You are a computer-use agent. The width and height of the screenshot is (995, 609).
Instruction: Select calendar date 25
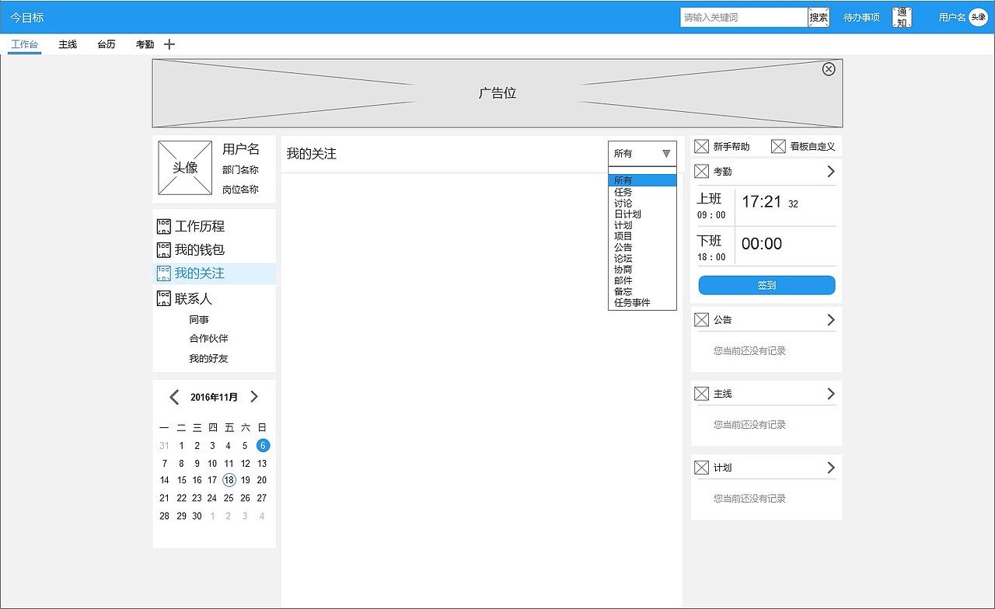coord(229,498)
